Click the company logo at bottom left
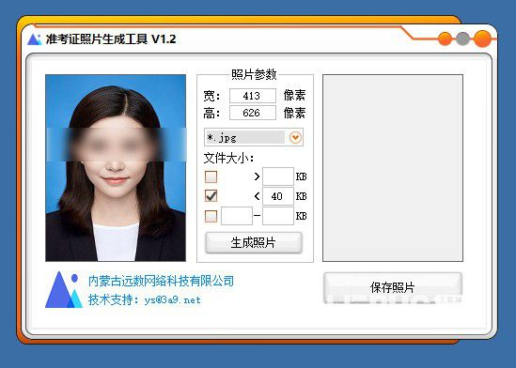516x368 pixels. 64,289
